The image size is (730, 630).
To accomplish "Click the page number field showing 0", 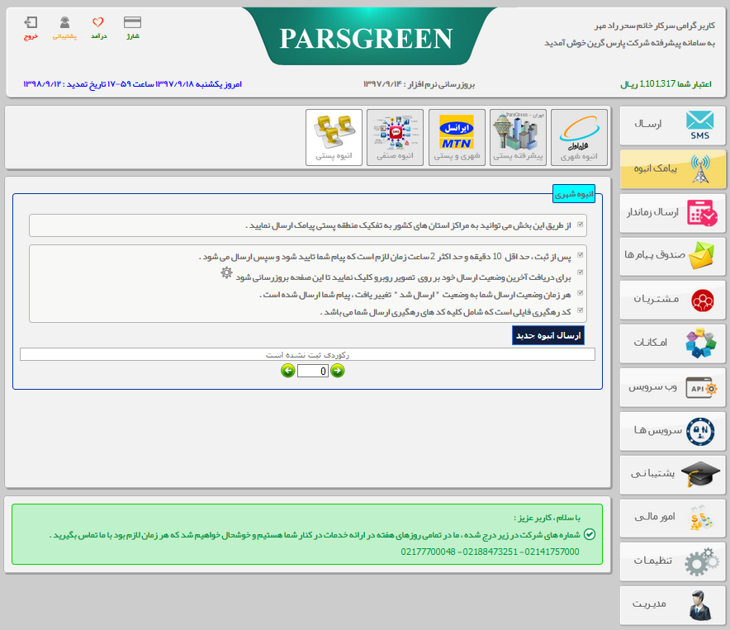I will [312, 372].
